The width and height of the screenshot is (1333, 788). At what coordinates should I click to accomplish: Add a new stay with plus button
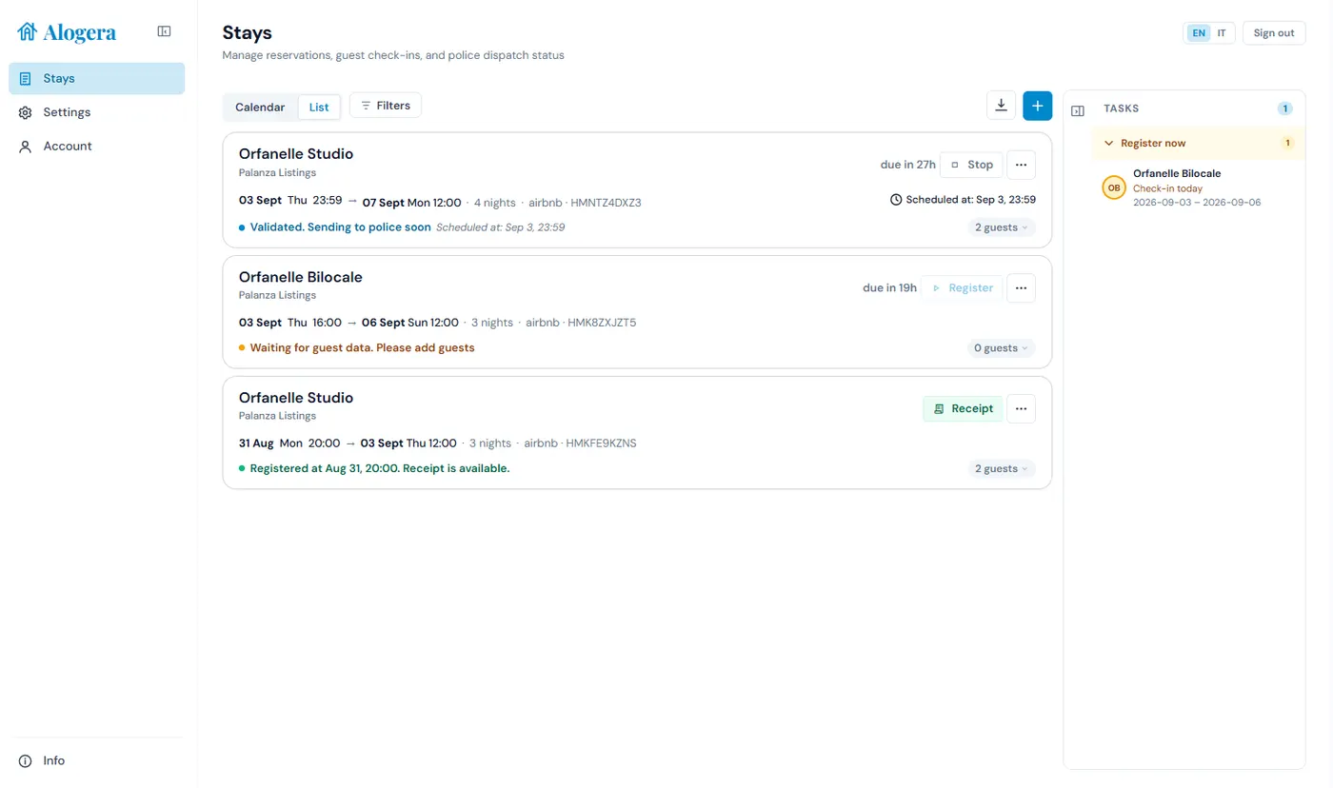pos(1037,106)
